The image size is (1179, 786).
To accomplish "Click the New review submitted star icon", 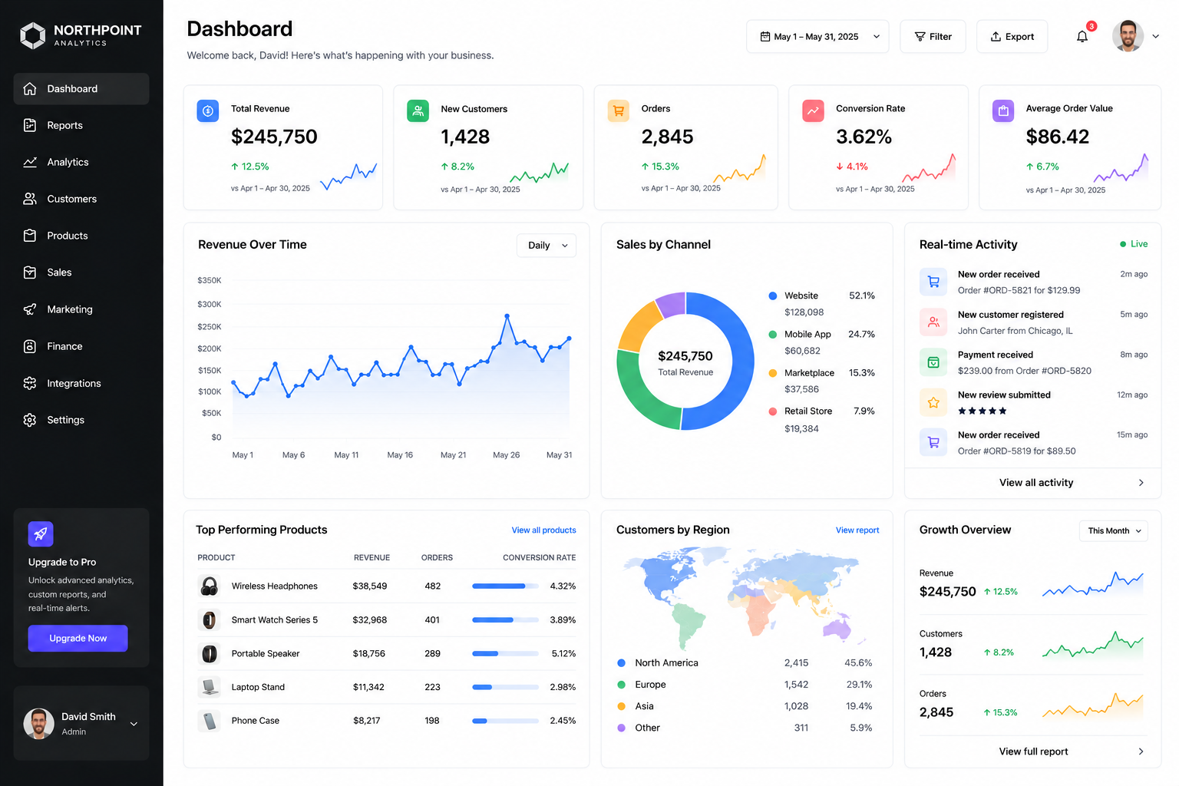I will click(933, 402).
